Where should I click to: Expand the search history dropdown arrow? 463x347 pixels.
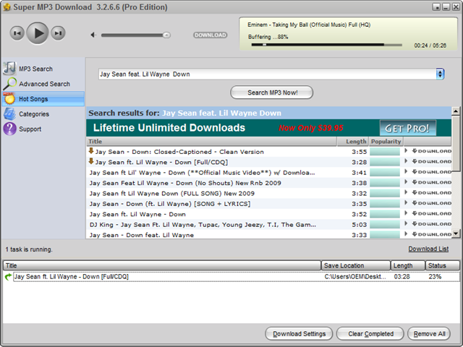coord(440,74)
